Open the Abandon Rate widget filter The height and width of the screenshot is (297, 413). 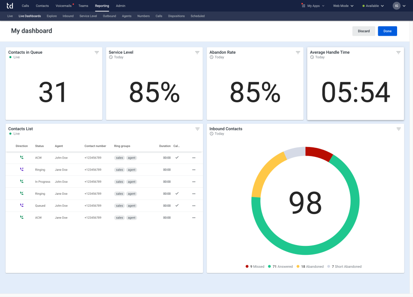(x=298, y=52)
